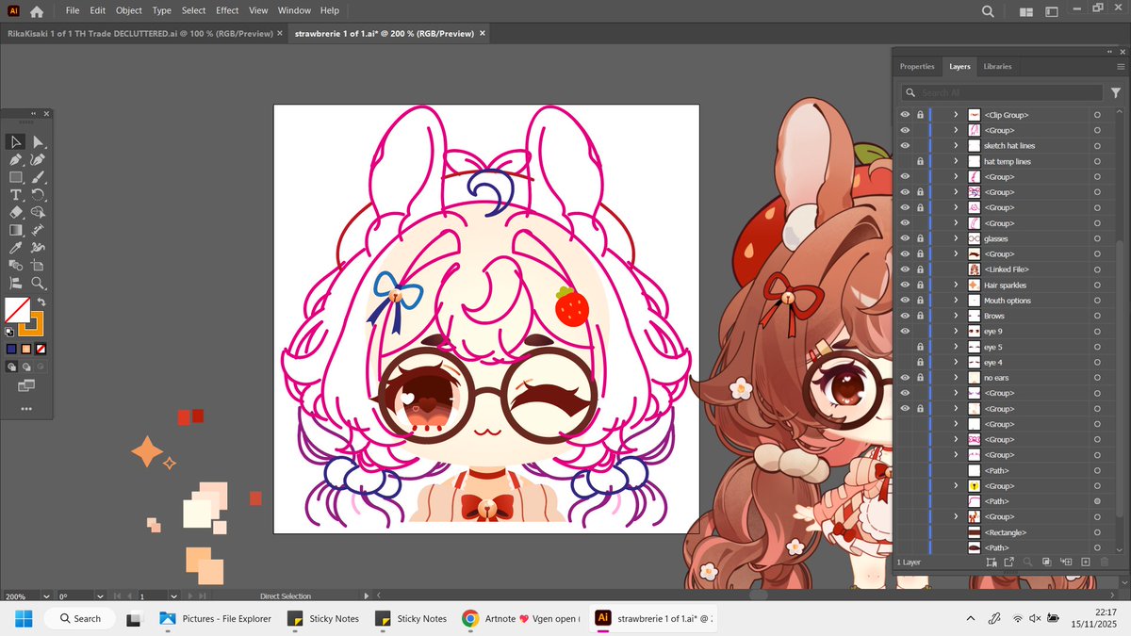Switch to the Properties panel tab
1131x636 pixels.
[x=917, y=66]
